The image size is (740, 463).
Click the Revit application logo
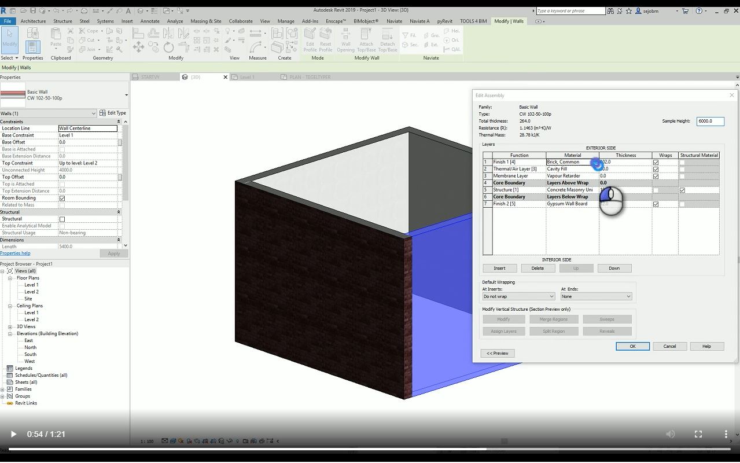pos(4,10)
